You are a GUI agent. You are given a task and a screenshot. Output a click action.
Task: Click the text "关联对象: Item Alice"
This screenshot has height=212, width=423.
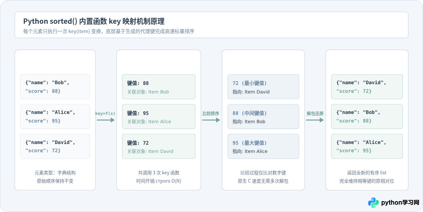149,122
